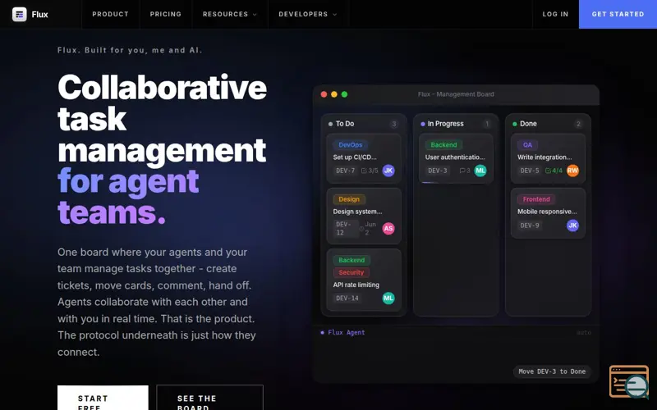
Task: Click the Backend tag on DEV-14 card
Action: coord(351,260)
